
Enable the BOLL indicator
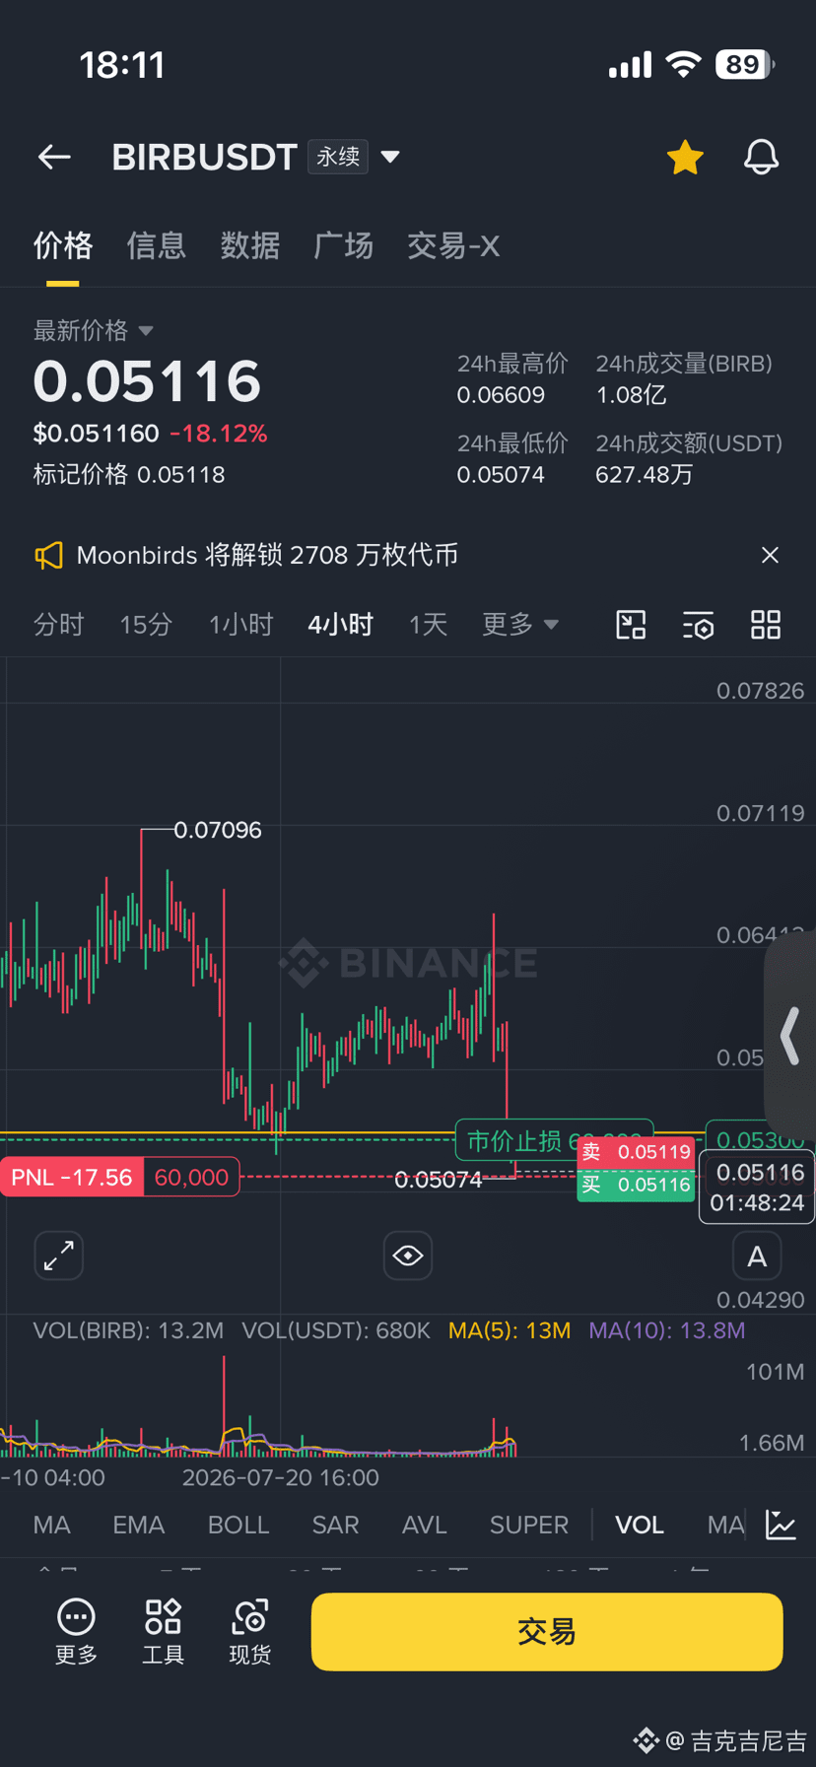coord(238,1525)
